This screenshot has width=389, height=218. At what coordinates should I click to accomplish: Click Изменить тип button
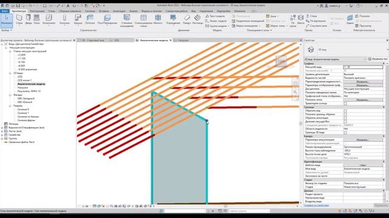[378, 59]
